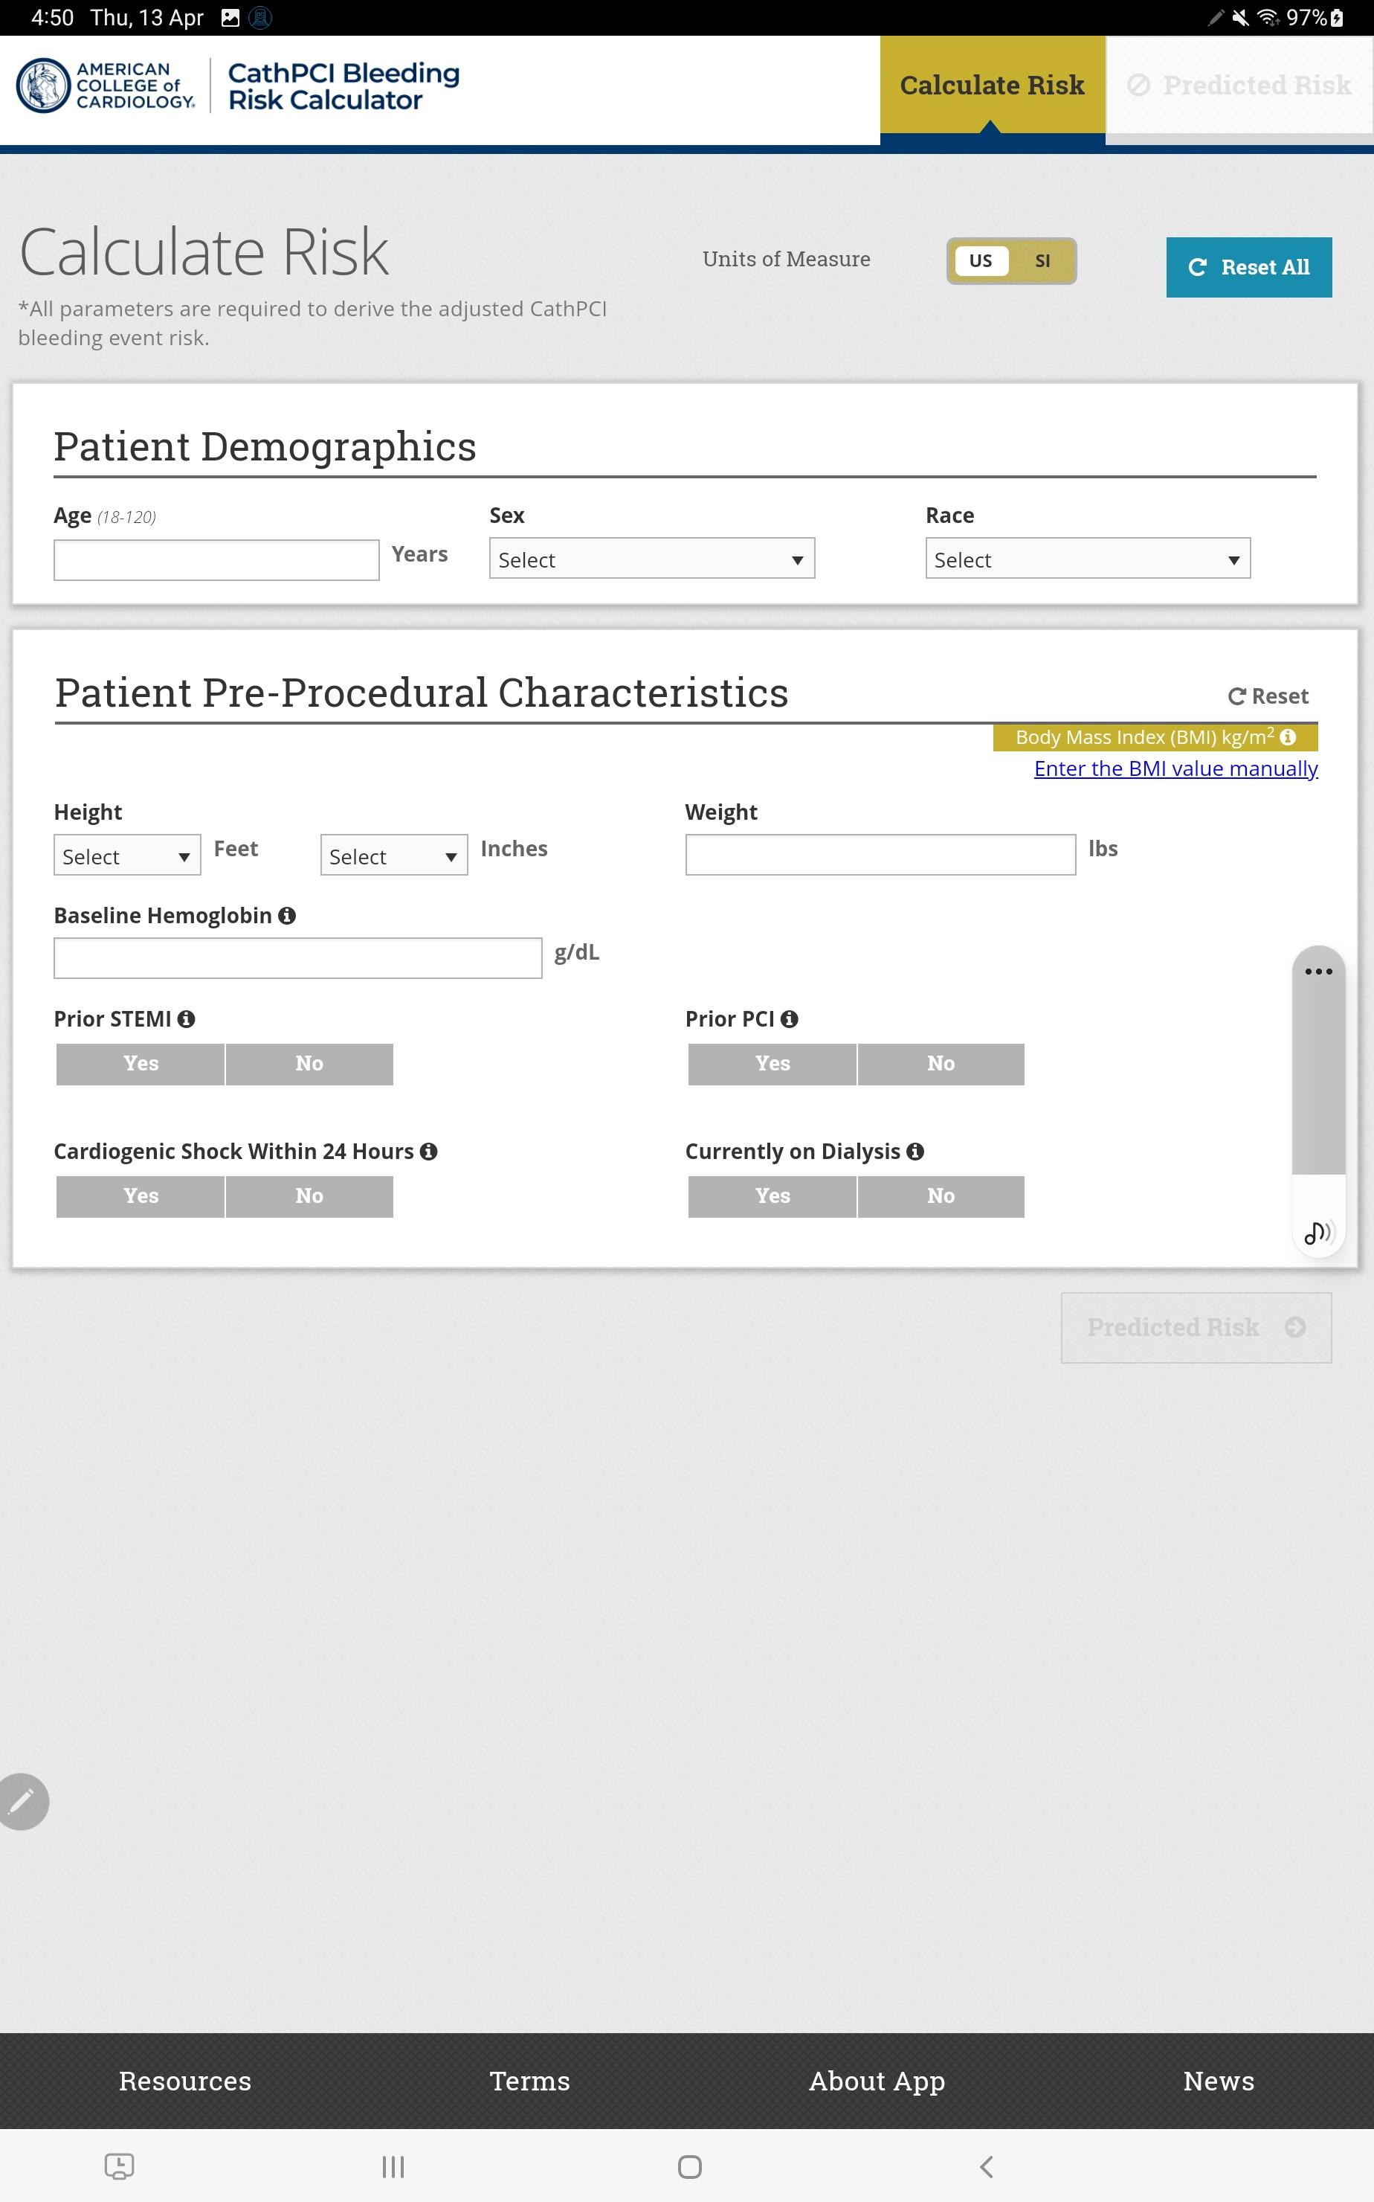
Task: Show the Prior STEMI info tooltip
Action: click(187, 1019)
